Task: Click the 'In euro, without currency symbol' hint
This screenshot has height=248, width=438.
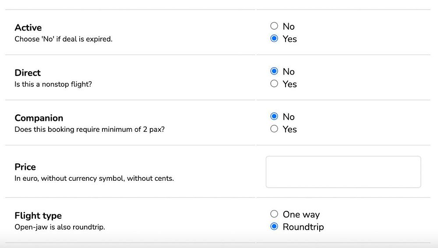Action: click(x=94, y=178)
